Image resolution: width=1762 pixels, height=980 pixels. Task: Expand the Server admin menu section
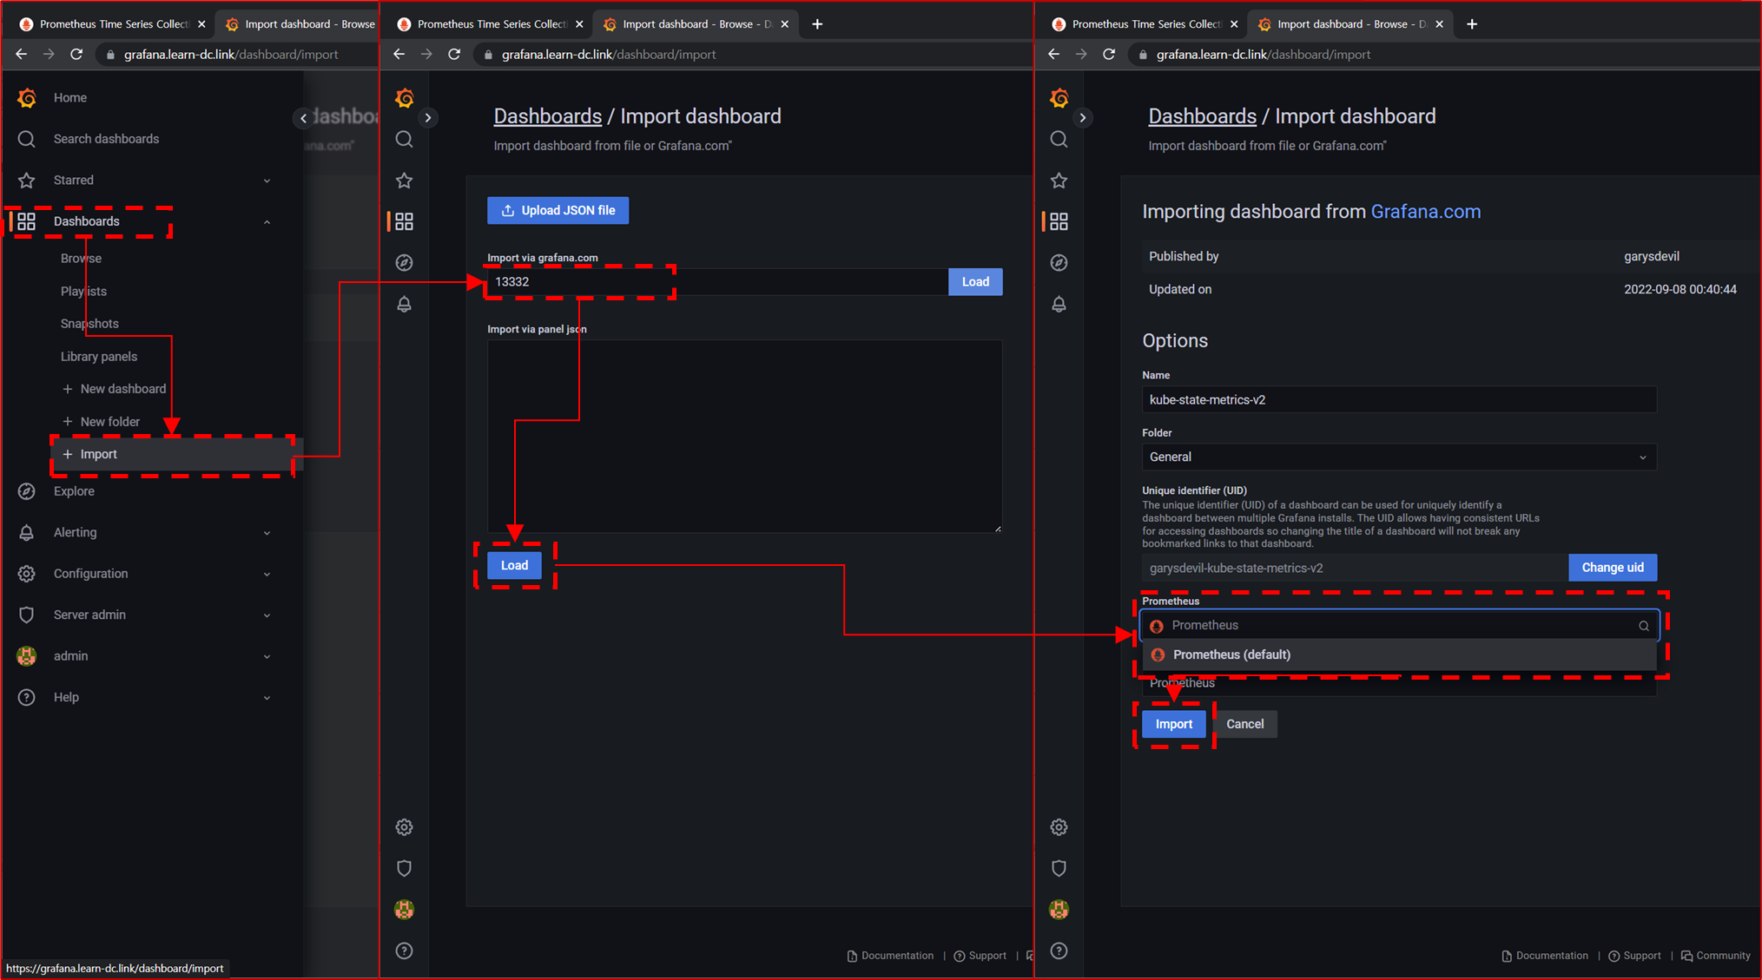tap(267, 615)
